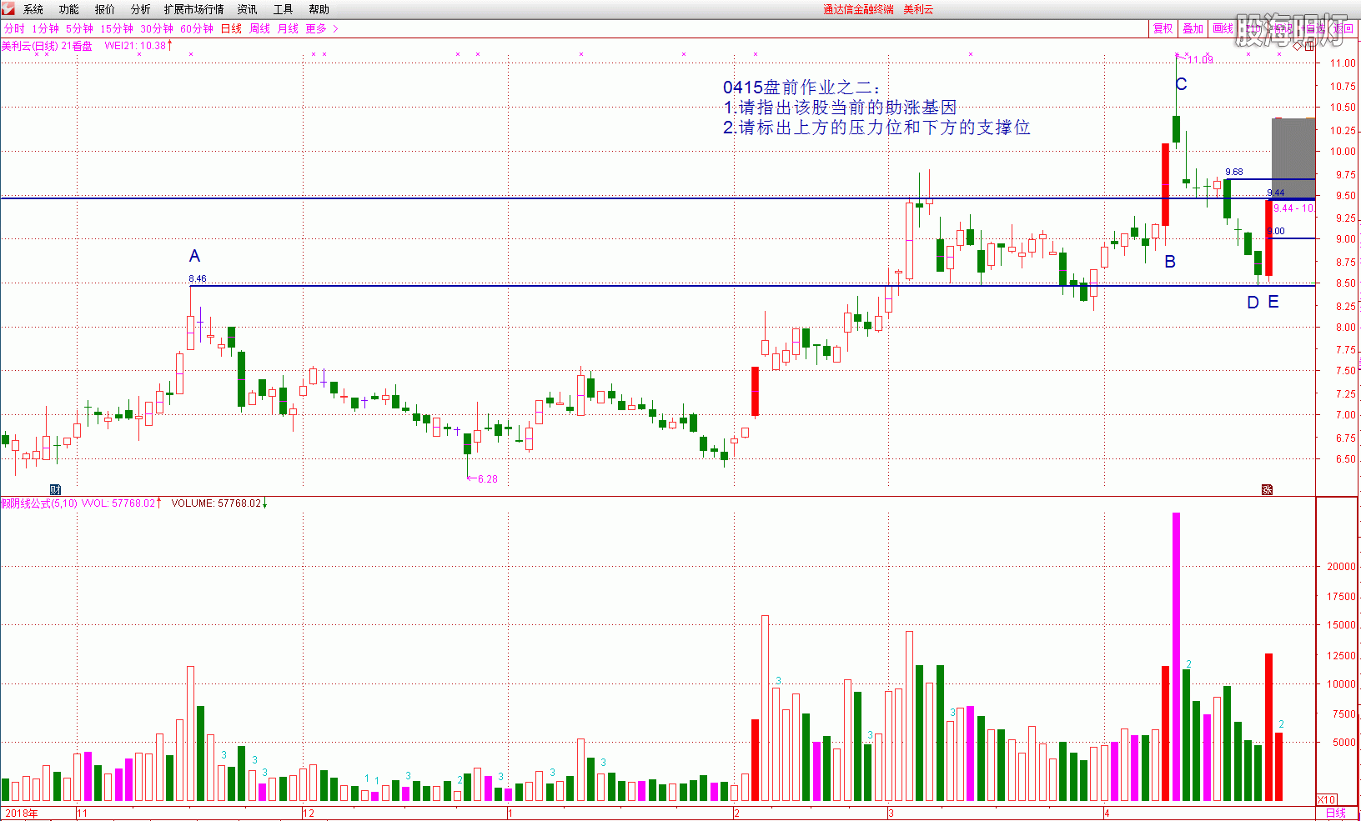
Task: Select the 月线 monthly period tab
Action: pyautogui.click(x=288, y=28)
